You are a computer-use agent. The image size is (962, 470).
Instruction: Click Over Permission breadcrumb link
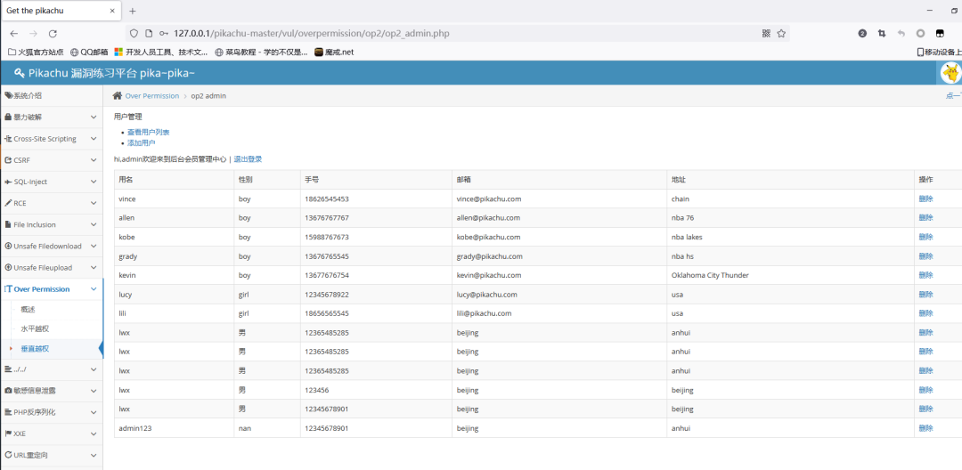152,95
